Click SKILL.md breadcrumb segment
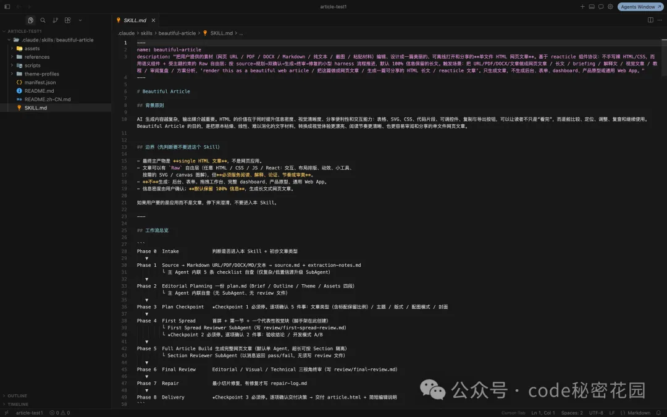 (221, 33)
